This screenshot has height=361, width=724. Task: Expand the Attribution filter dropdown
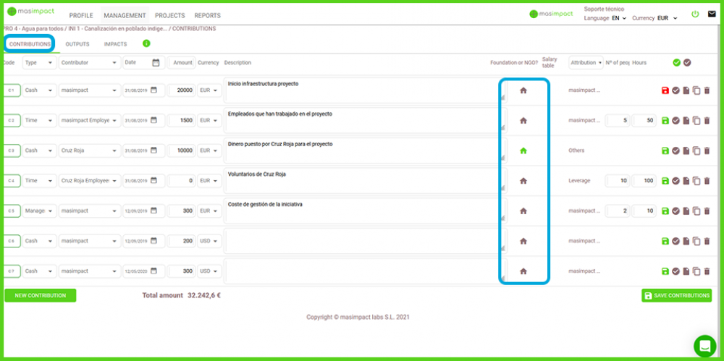(586, 63)
